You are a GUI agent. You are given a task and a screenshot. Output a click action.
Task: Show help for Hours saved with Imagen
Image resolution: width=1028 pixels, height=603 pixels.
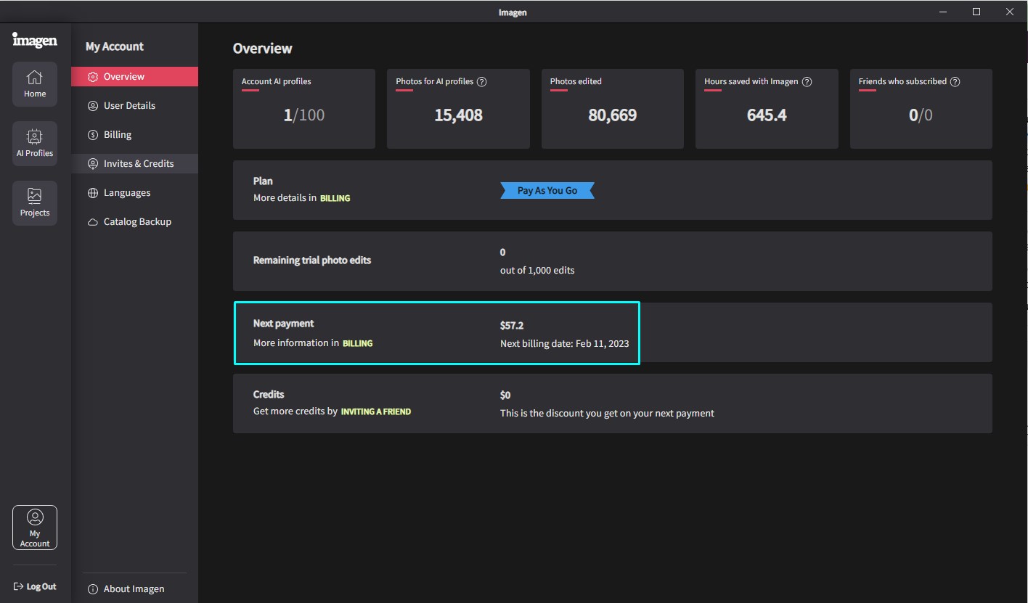click(807, 81)
